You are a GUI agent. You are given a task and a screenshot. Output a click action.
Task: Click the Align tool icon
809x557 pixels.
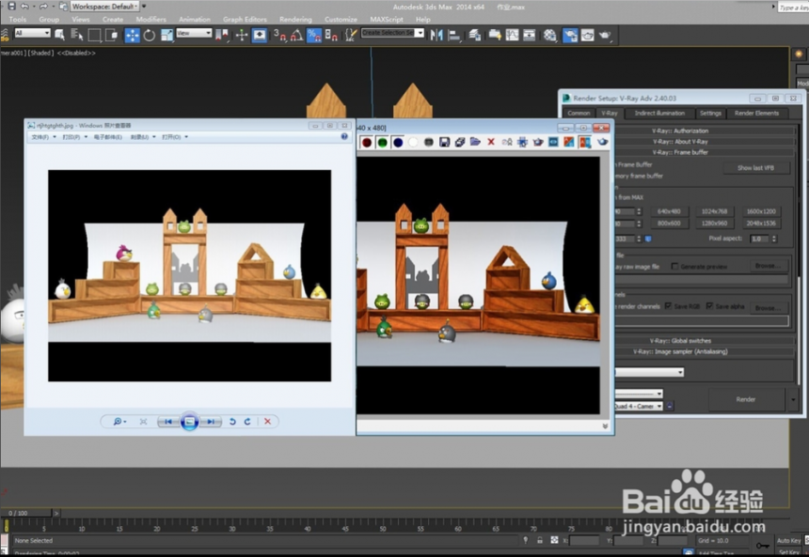point(454,35)
